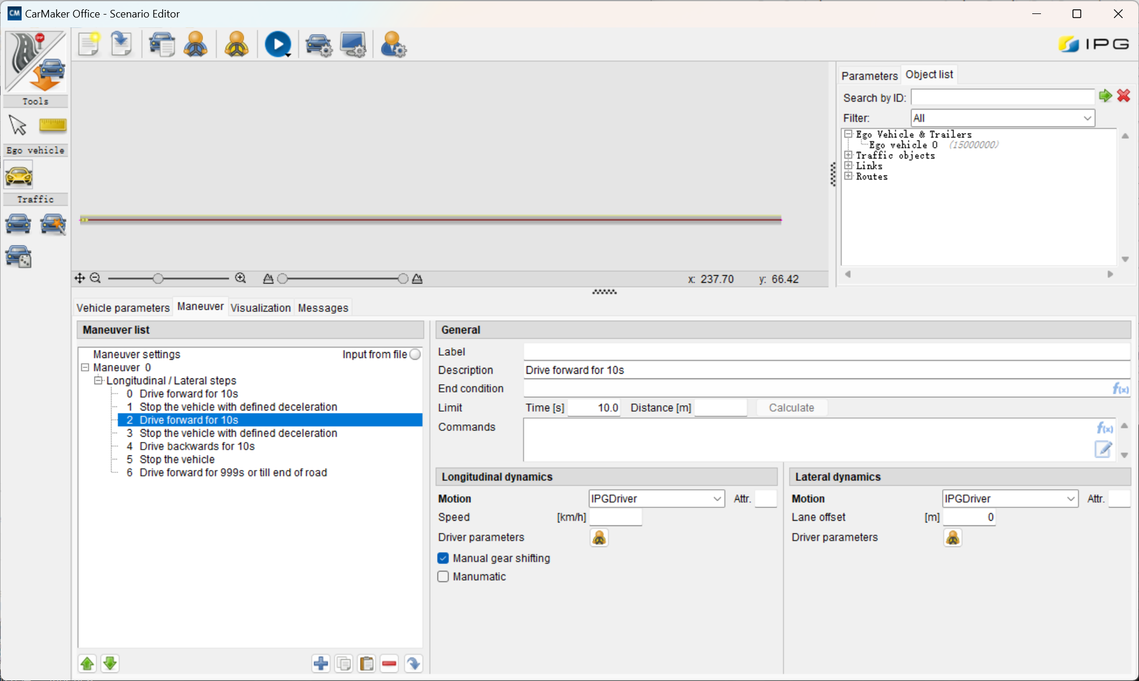This screenshot has height=681, width=1139.
Task: Select Ego vehicle 0 in object list
Action: 903,145
